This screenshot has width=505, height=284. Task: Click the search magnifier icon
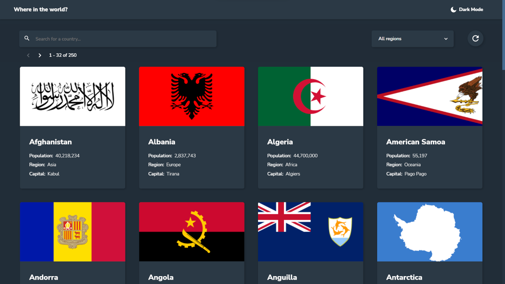(x=27, y=38)
